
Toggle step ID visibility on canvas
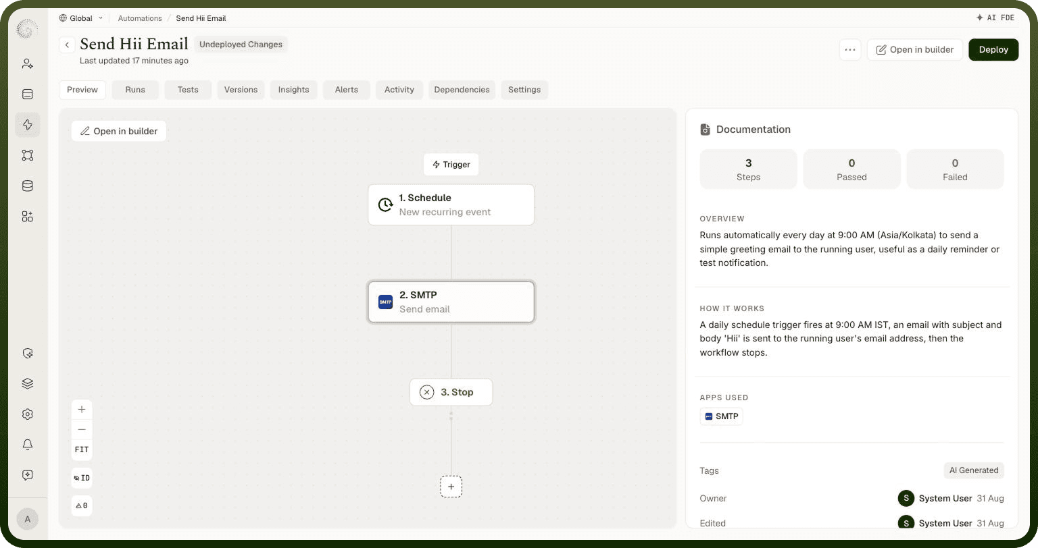click(82, 478)
